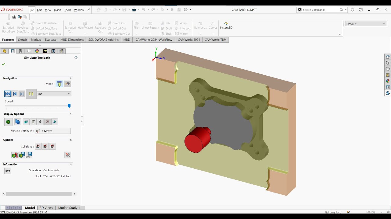Switch to CAMWorks 2024 tab

coord(189,40)
